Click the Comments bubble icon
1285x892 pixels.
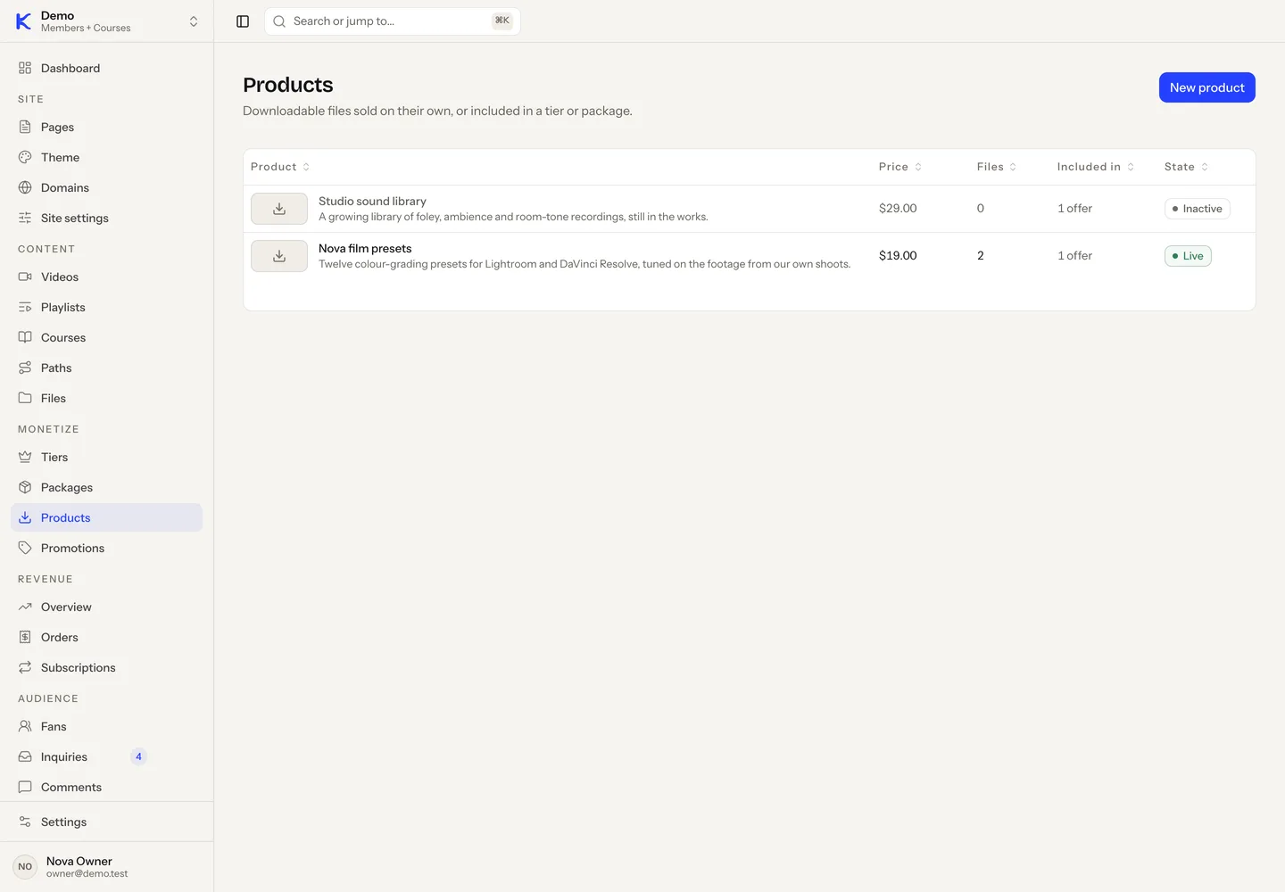(25, 787)
